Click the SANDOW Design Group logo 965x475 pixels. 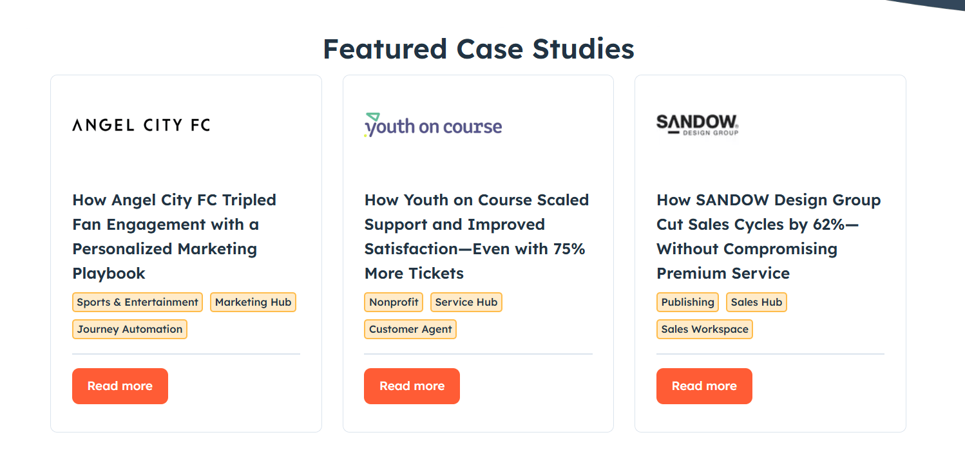click(697, 124)
